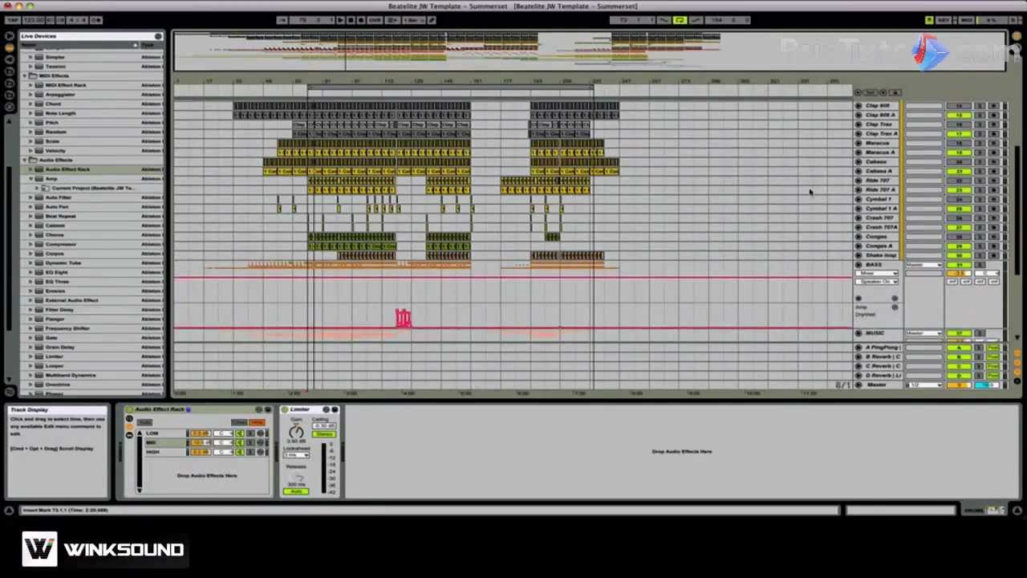Sort browser by Name column header

[x=78, y=45]
